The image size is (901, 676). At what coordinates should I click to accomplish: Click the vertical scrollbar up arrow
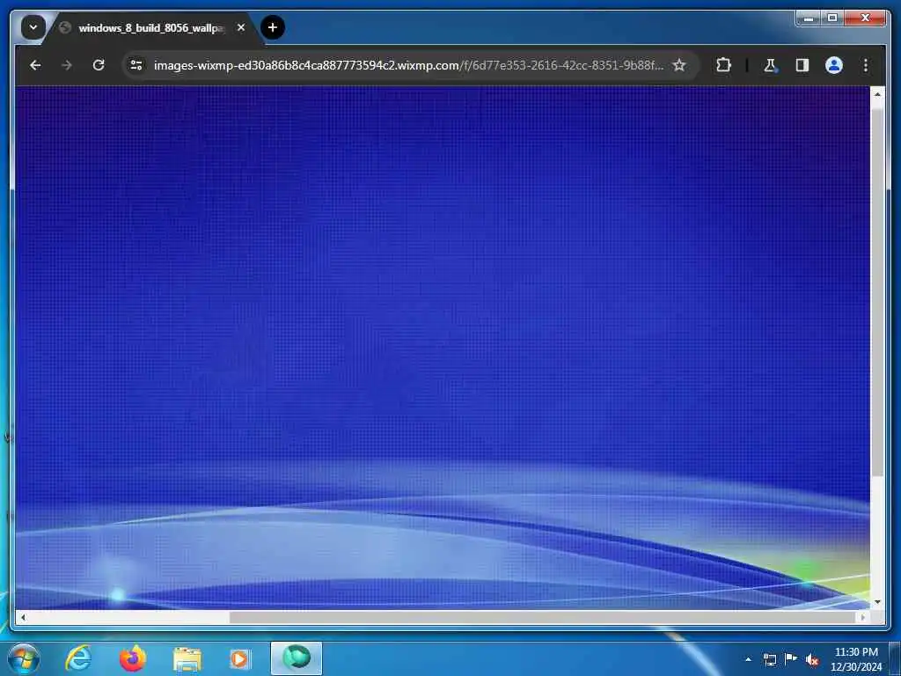click(877, 94)
